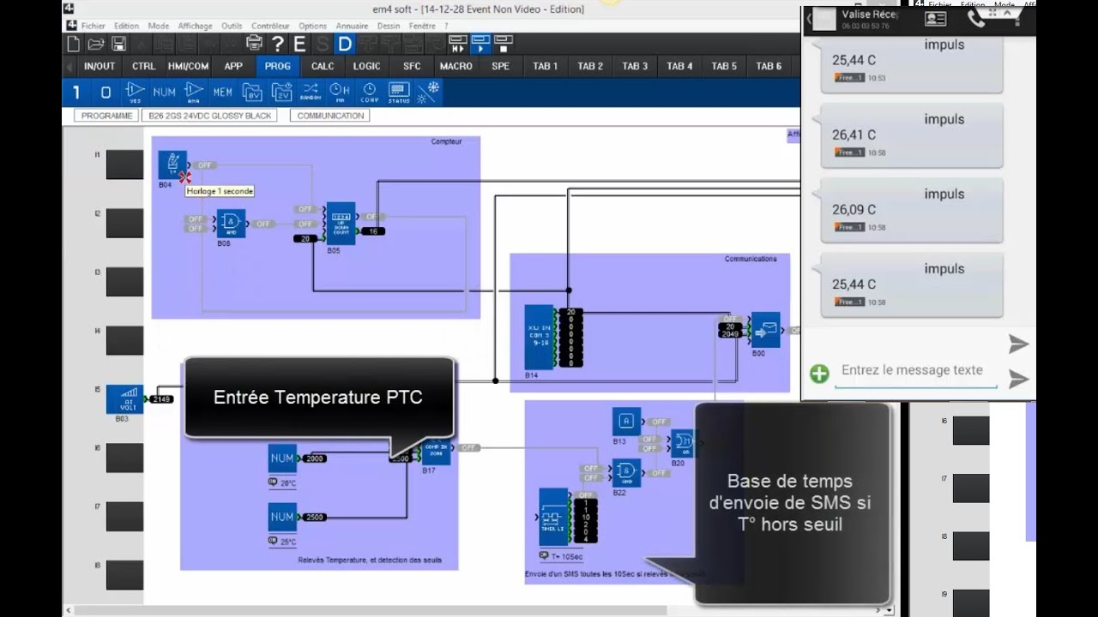Viewport: 1098px width, 617px height.
Task: Switch to the IN/OUT tab
Action: (99, 66)
